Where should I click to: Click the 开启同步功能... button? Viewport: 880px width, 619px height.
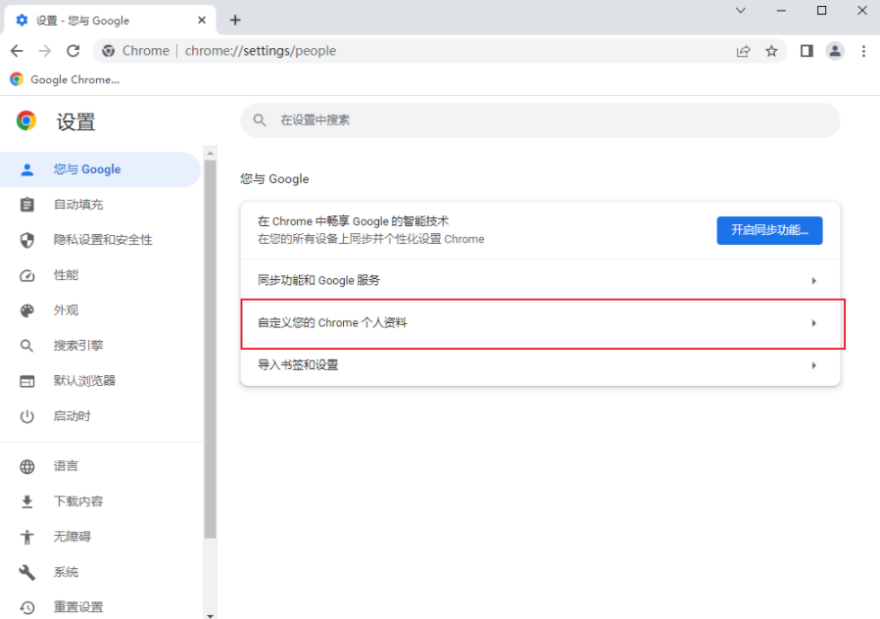(769, 230)
